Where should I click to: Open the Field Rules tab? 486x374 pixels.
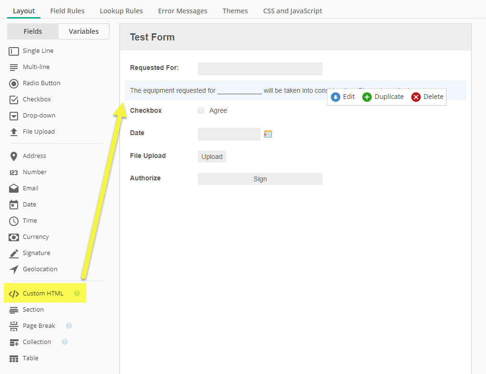[x=67, y=11]
